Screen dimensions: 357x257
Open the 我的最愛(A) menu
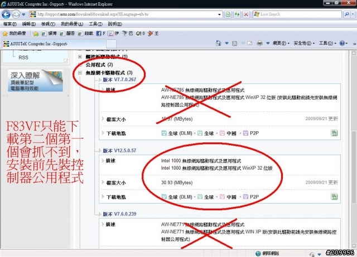[72, 24]
